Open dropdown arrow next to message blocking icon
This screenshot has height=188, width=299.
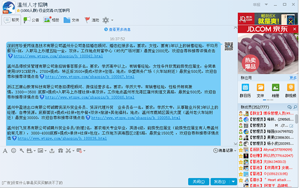(x=84, y=151)
